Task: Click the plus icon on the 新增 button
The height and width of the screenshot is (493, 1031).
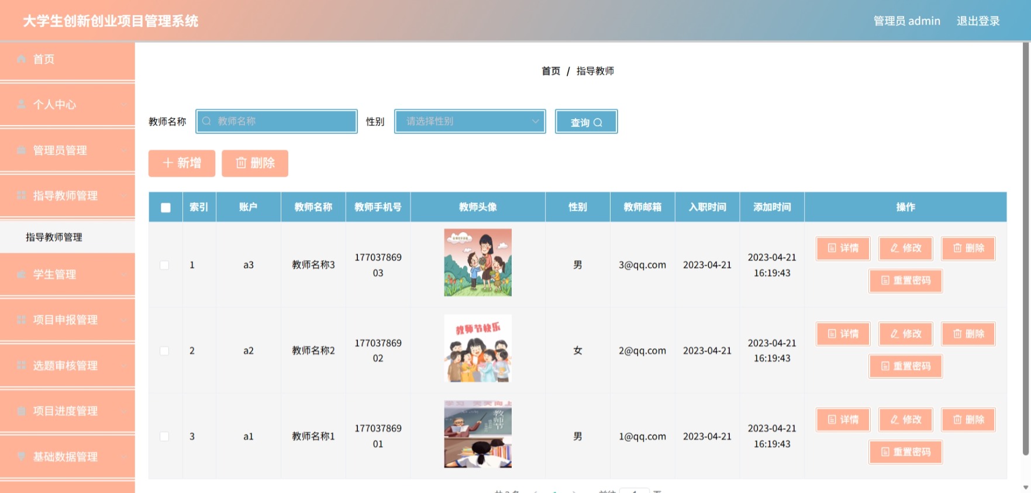Action: pos(168,163)
